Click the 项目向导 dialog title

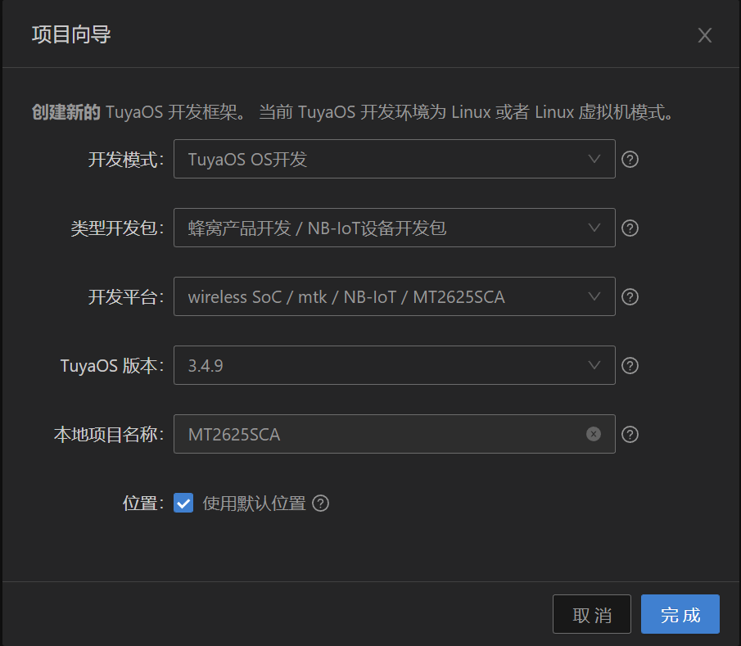point(71,34)
